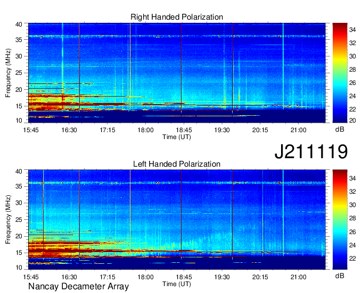Viewport: 362px width, 293px height.
Task: Click the 35 MHz tick on right-handed plot
Action: coord(19,40)
